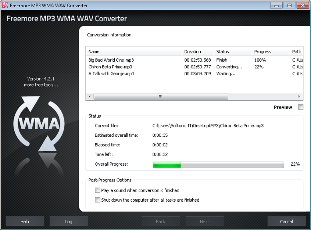Check Shut down the computer after all tasks
The height and width of the screenshot is (230, 311).
tap(98, 200)
